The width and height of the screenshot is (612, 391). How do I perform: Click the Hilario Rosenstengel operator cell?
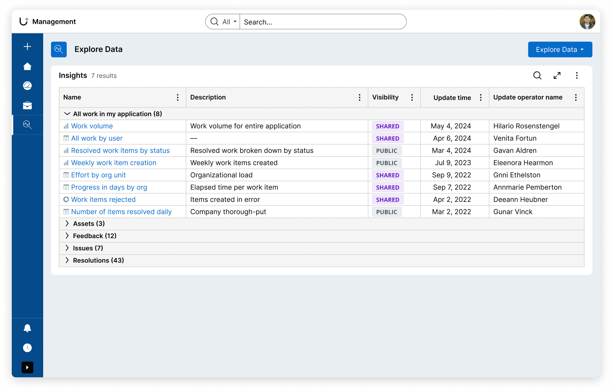point(526,126)
